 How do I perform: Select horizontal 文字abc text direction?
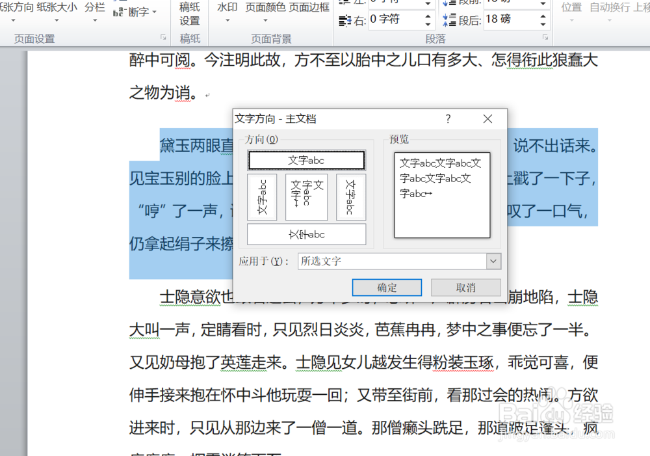coord(306,160)
